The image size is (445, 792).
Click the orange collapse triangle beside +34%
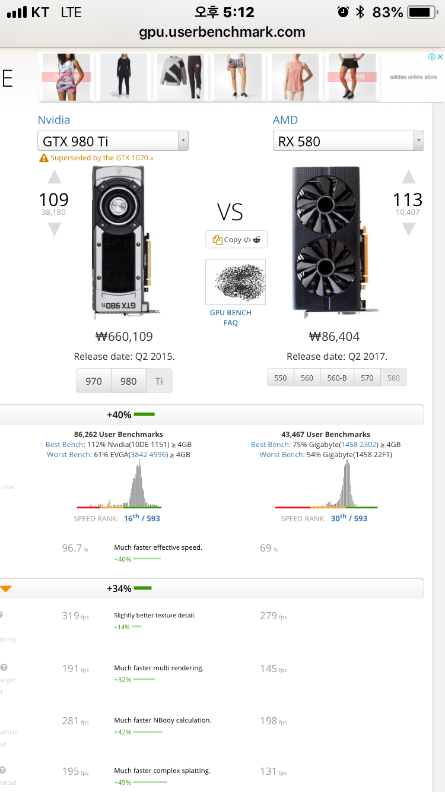tap(6, 589)
